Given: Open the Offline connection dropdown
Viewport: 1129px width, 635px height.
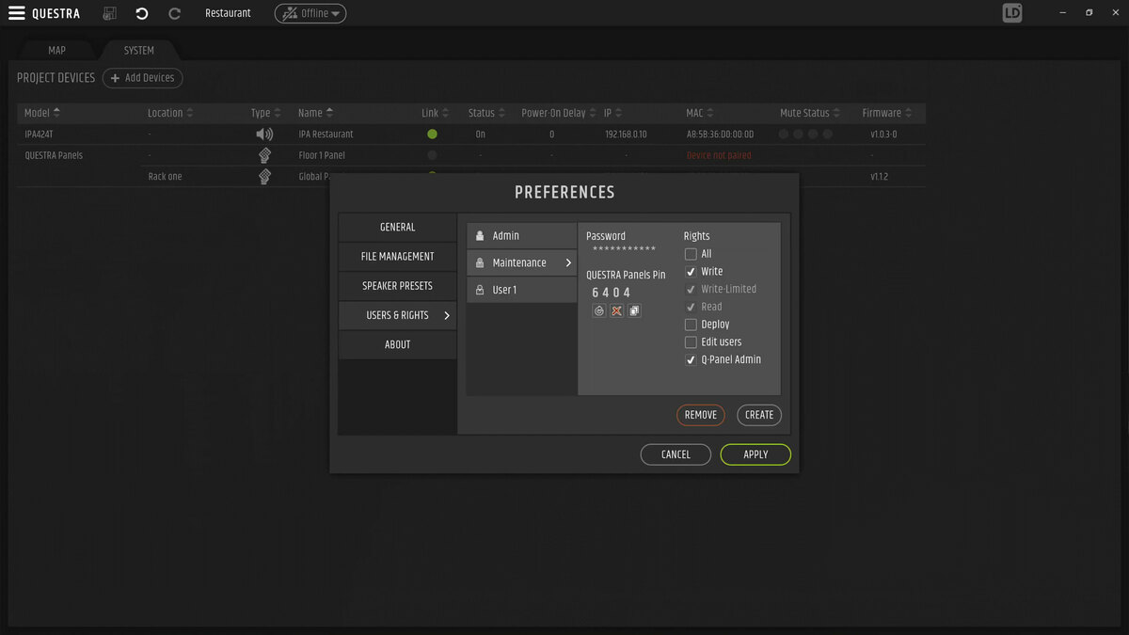Looking at the screenshot, I should click(x=310, y=13).
